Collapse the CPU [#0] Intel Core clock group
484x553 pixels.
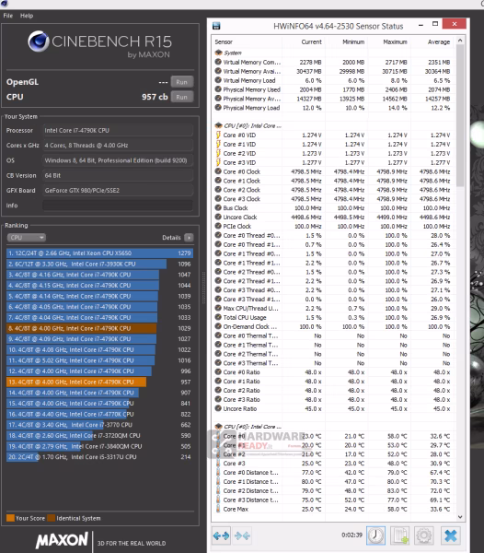[218, 125]
